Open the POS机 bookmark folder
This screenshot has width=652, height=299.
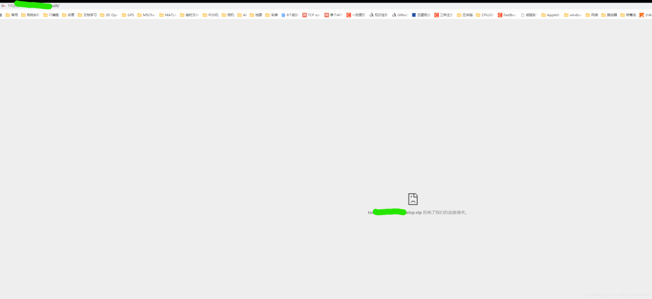point(210,15)
